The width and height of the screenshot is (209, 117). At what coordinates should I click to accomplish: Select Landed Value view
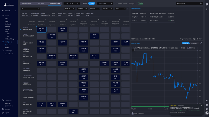pos(122,3)
